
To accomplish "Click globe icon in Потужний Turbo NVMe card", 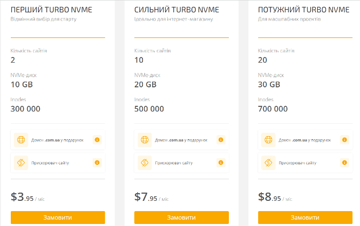I will point(268,140).
